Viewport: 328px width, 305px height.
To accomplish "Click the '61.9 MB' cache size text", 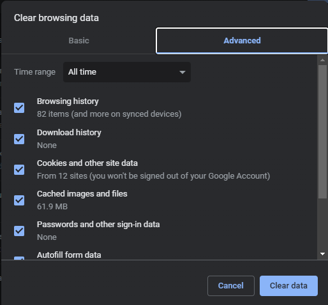I will point(52,207).
